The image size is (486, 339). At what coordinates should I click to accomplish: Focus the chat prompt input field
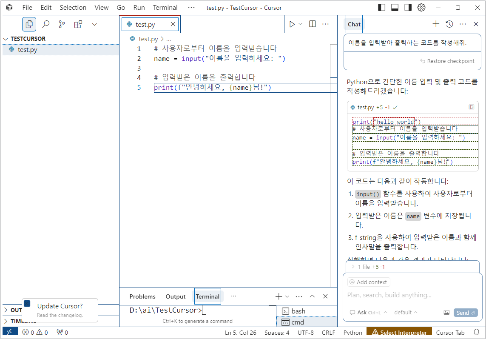point(412,295)
